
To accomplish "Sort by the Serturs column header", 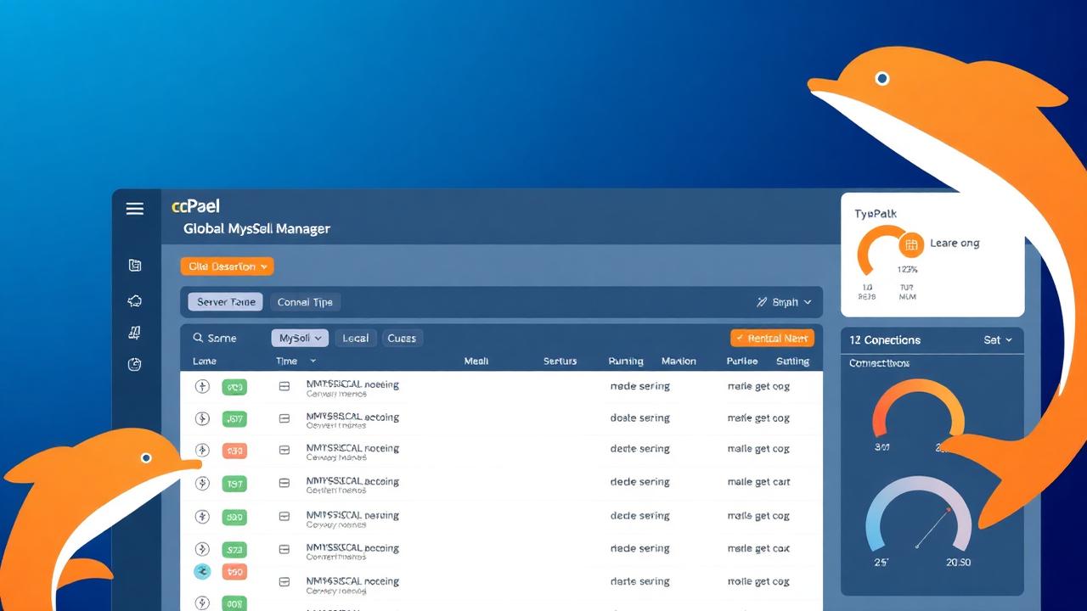I will [560, 362].
